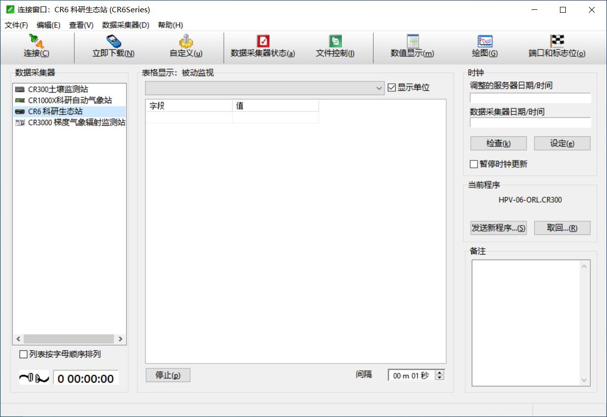Uncheck the 显示单位 show units checkbox

point(391,88)
